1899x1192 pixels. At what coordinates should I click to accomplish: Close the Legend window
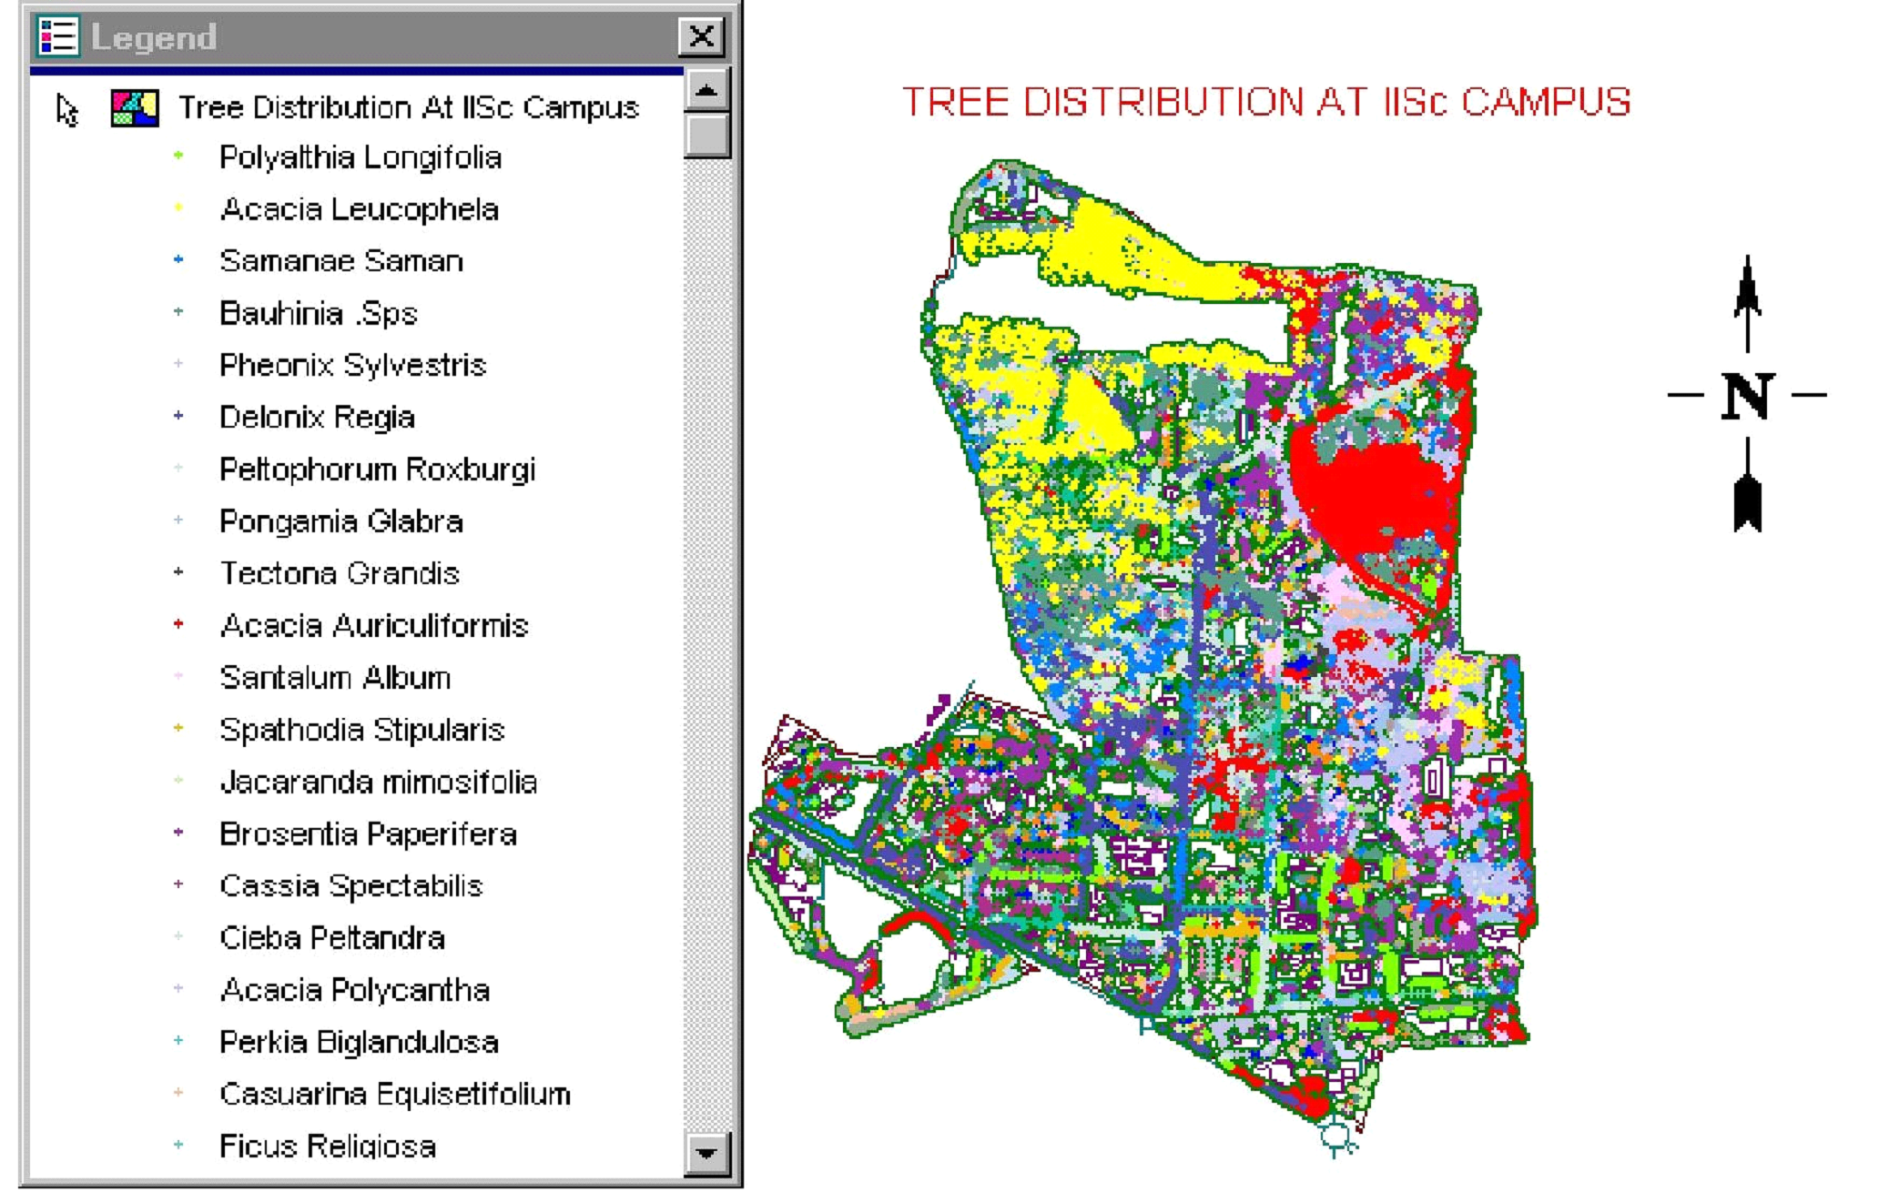tap(701, 36)
